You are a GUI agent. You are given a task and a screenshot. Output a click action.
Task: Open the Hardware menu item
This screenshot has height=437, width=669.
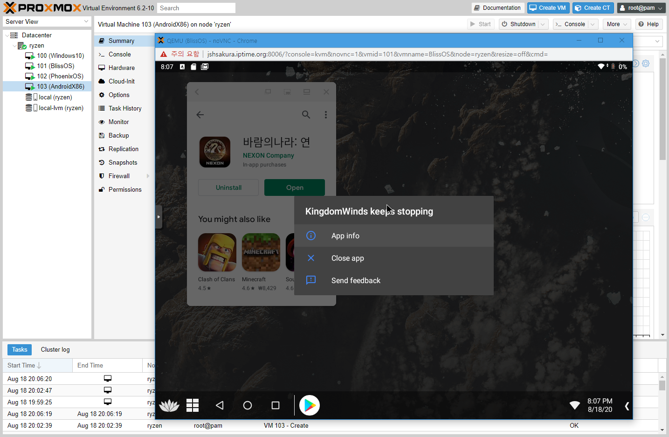124,68
